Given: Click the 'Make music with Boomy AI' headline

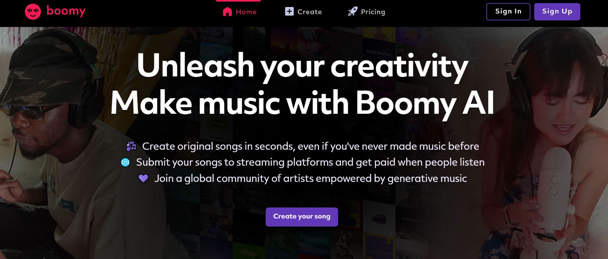Looking at the screenshot, I should tap(302, 103).
